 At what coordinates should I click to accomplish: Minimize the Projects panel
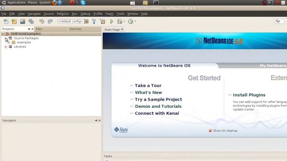(29, 29)
